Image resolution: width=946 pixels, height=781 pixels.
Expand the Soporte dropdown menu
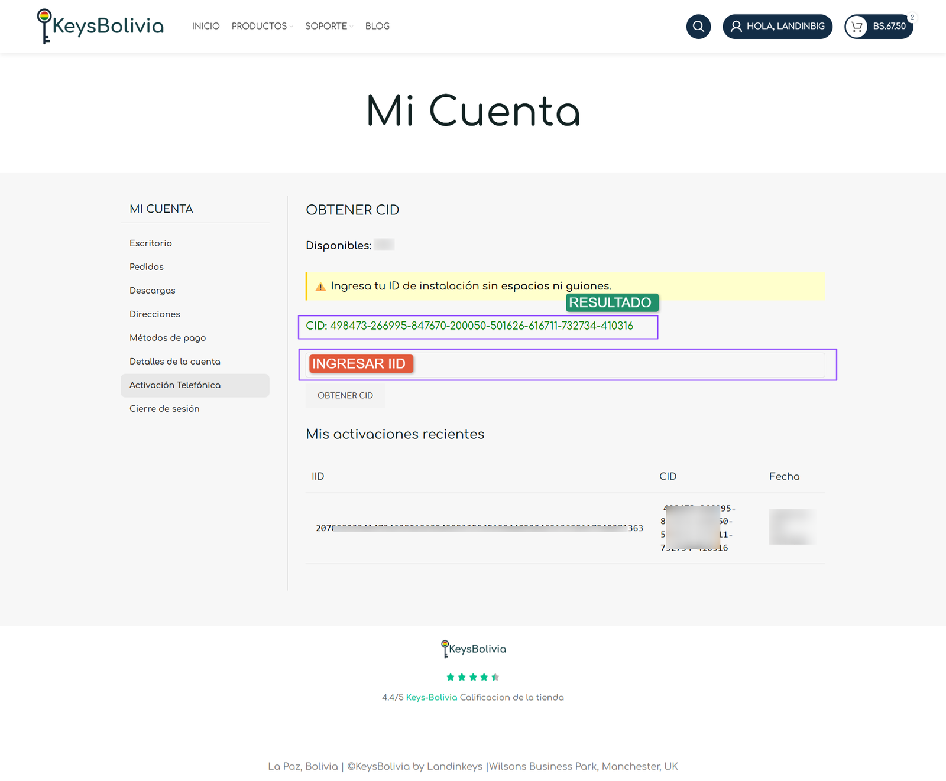click(328, 26)
